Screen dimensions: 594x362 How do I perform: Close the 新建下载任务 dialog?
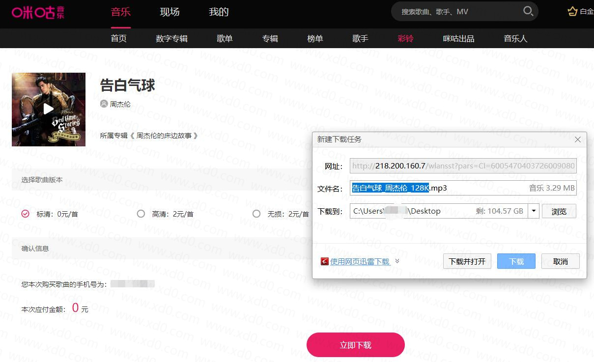pos(578,139)
